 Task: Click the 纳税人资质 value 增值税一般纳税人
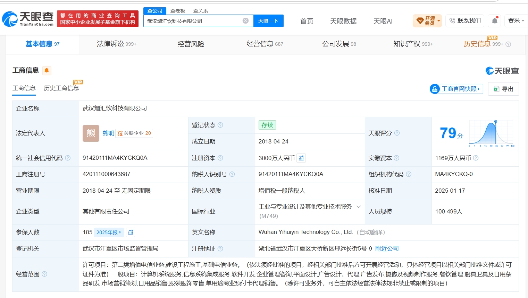click(282, 191)
